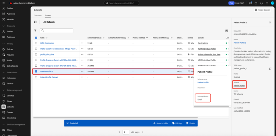This screenshot has width=276, height=136.
Task: Collapse the Data management sidebar section
Action: (4, 90)
